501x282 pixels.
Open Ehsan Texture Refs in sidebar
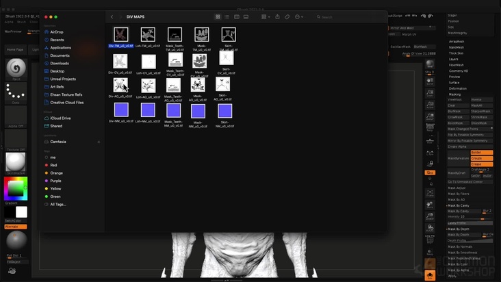coord(66,94)
